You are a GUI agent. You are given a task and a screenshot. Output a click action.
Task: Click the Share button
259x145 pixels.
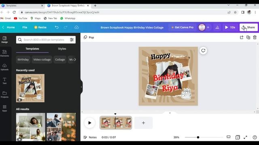(248, 27)
